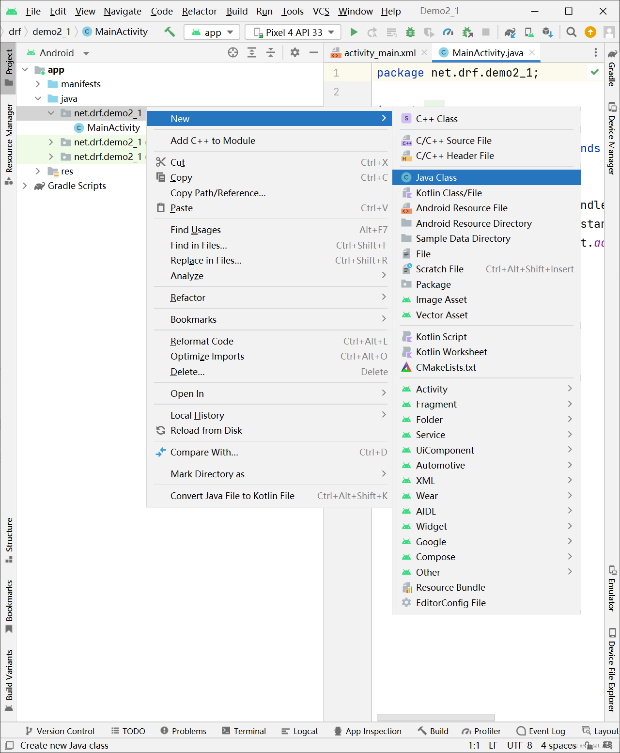Hide the Project panel with minus icon
Screen dimensions: 620x753
click(x=314, y=53)
